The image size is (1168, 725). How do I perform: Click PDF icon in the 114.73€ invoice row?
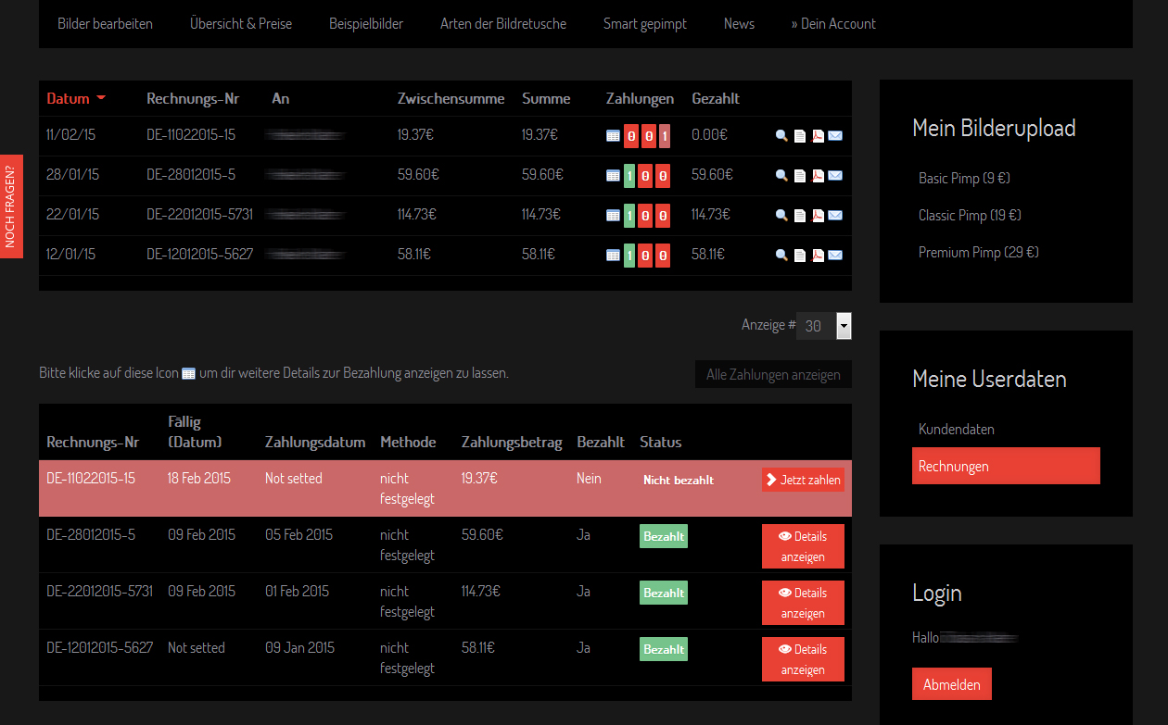coord(818,216)
